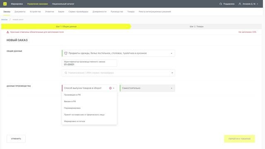The width and height of the screenshot is (265, 149).
Task: Switch to Руководства tab
Action: (x=117, y=12)
